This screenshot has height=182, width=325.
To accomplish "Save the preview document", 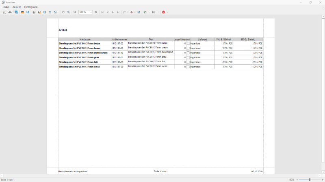I will (28, 12).
